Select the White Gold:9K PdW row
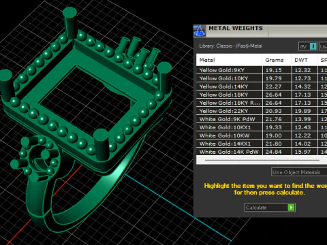 (x=262, y=119)
